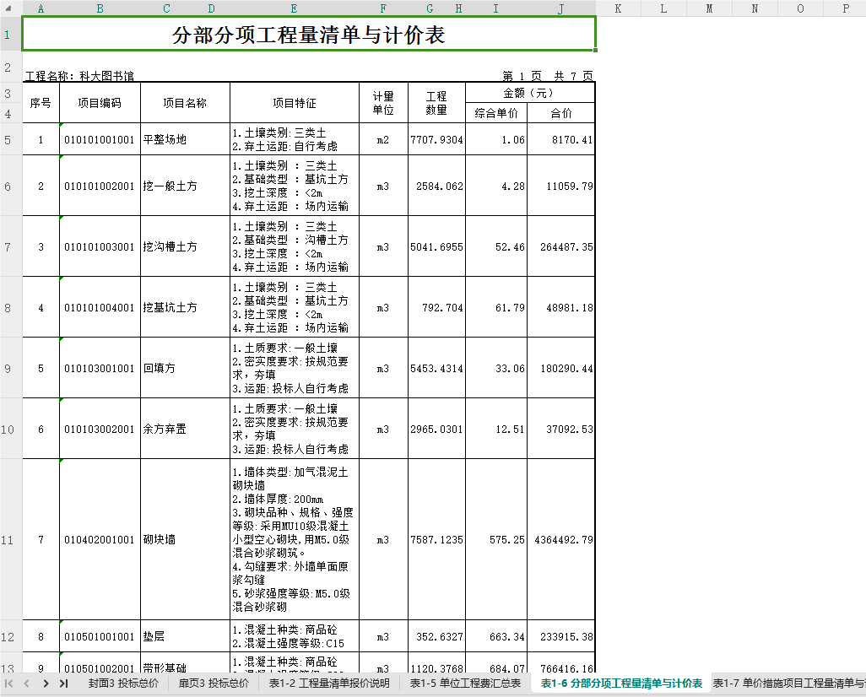Image resolution: width=866 pixels, height=697 pixels.
Task: Select the total price 48981.18 cell
Action: click(560, 307)
